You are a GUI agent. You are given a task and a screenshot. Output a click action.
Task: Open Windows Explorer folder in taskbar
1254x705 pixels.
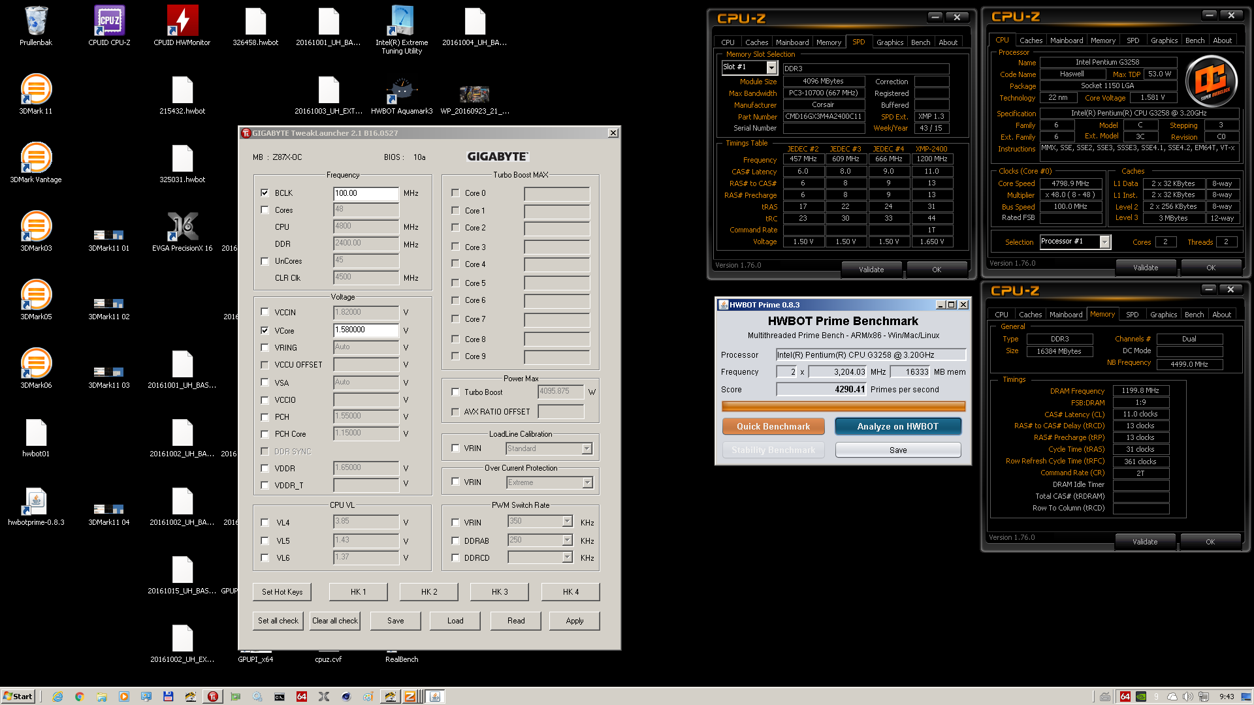[x=101, y=697]
